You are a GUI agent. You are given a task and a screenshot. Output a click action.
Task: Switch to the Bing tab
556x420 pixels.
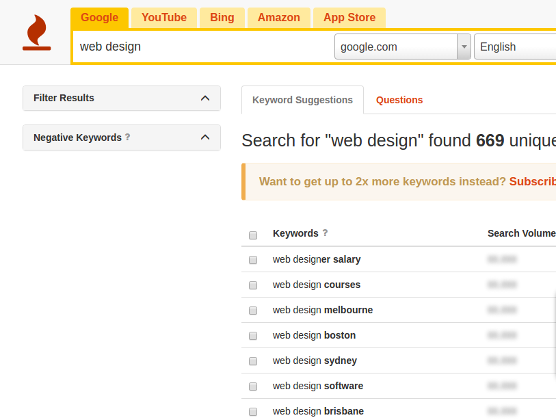(222, 18)
